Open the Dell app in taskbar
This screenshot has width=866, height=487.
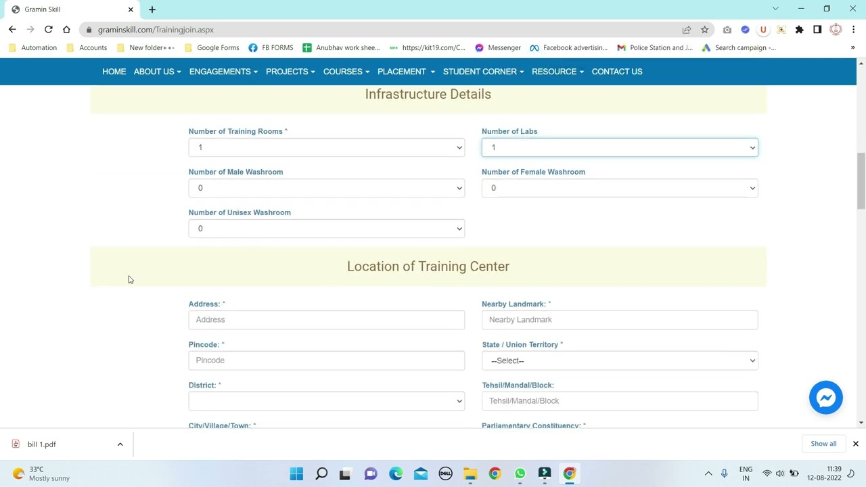445,473
